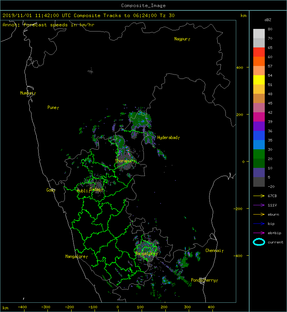Click the bright yellow 54 dBZ swatch
287x312 pixels.
coord(259,80)
